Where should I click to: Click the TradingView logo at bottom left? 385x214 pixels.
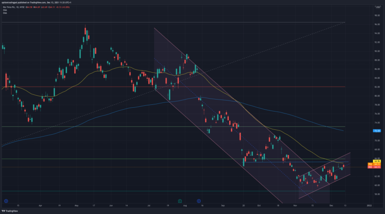[11, 211]
